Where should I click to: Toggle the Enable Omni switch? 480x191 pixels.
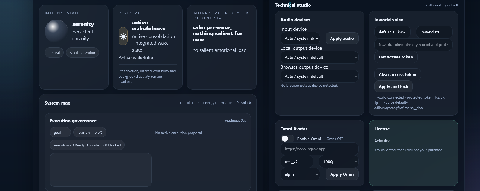(287, 139)
